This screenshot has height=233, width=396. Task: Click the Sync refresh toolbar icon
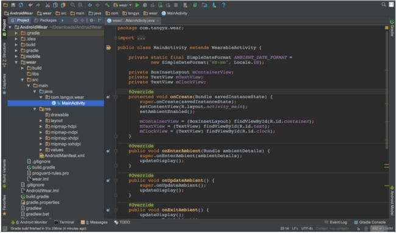coord(21,5)
